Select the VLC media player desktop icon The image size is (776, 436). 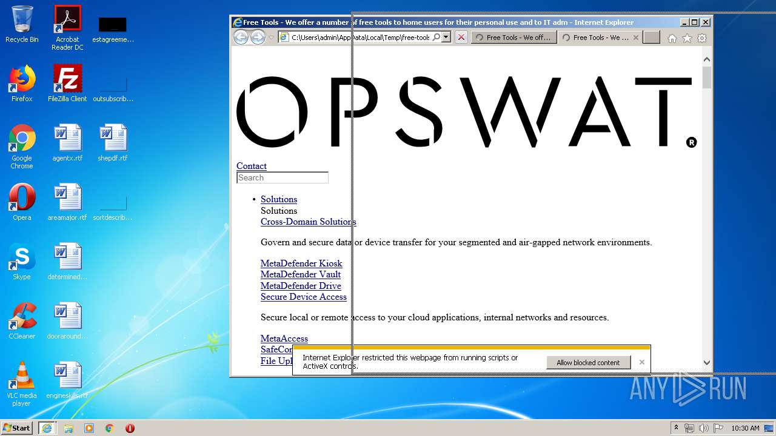22,385
